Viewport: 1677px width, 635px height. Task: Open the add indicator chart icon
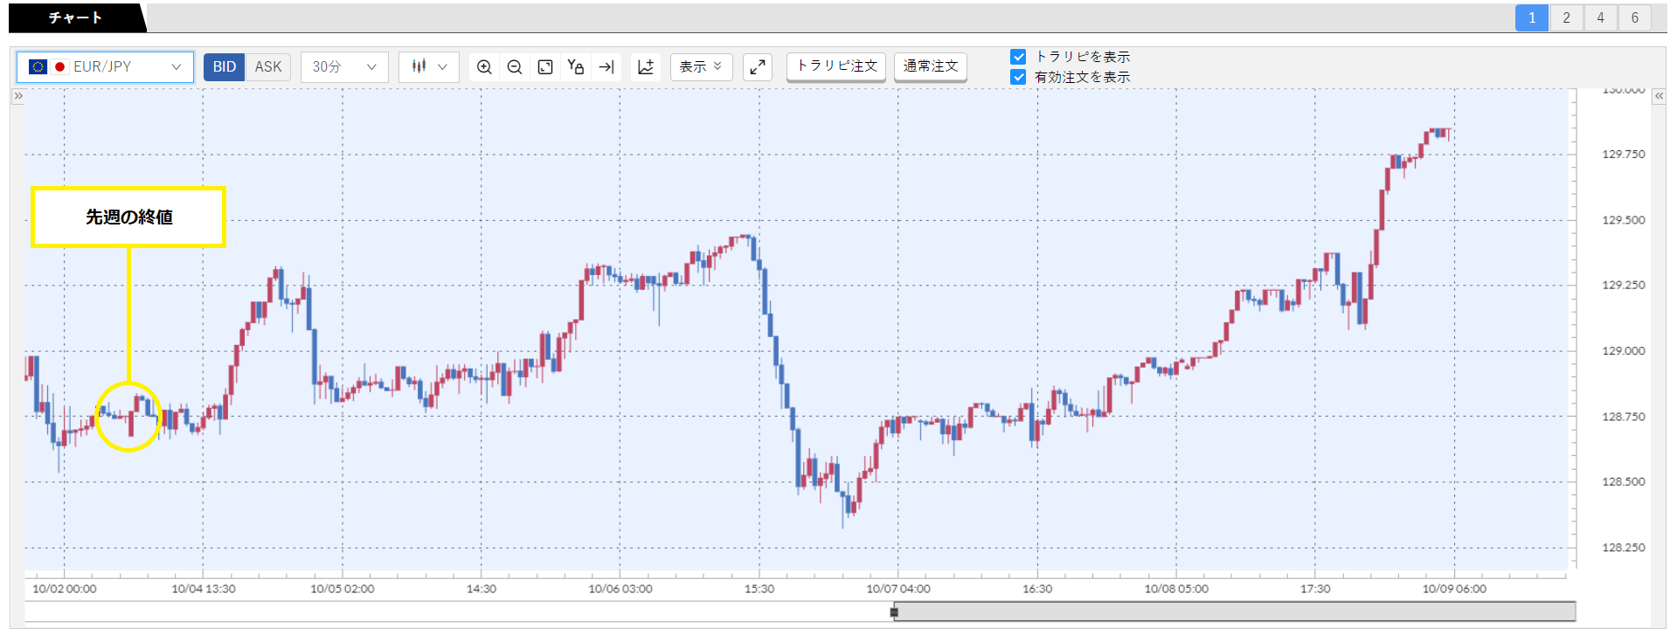click(646, 66)
